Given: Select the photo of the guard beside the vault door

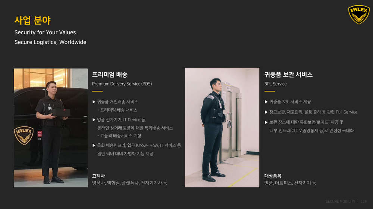Looking at the screenshot, I should pyautogui.click(x=222, y=128).
